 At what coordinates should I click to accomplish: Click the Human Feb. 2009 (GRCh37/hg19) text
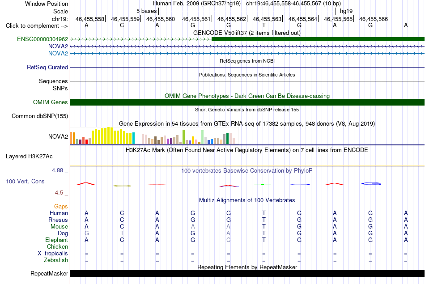[x=196, y=4]
